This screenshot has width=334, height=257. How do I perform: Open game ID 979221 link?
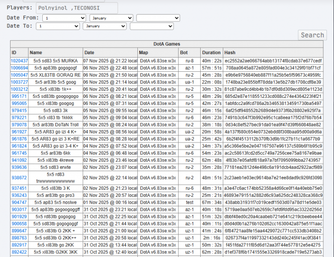20,117
